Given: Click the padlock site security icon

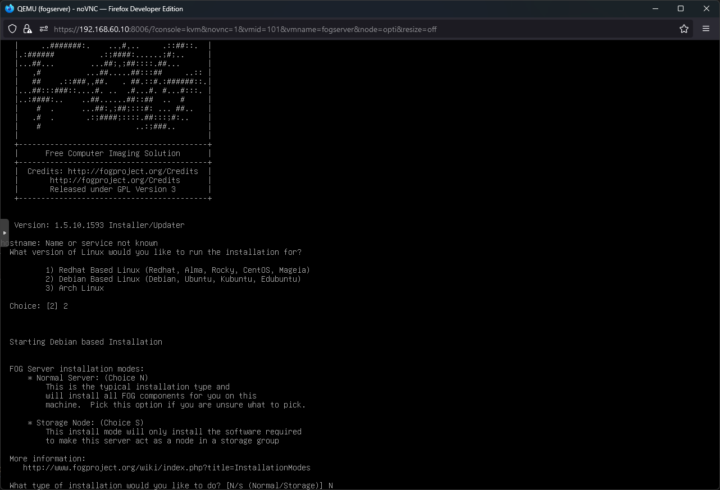Looking at the screenshot, I should [28, 29].
